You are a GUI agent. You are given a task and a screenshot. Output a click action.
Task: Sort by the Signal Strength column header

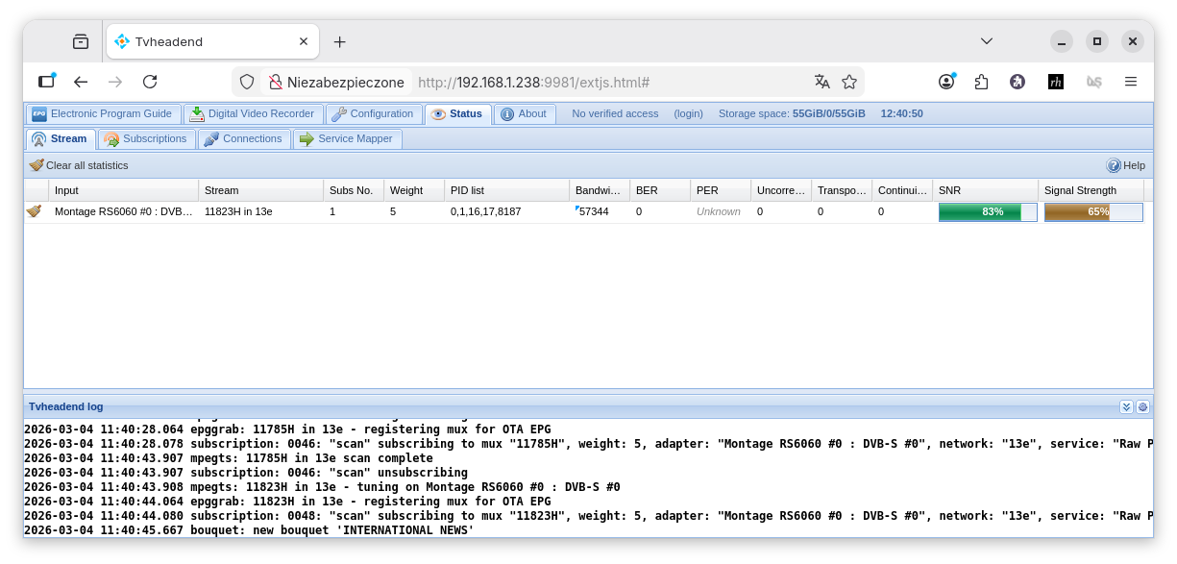(1080, 190)
